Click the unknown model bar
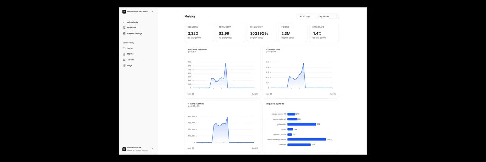 pos(299,145)
